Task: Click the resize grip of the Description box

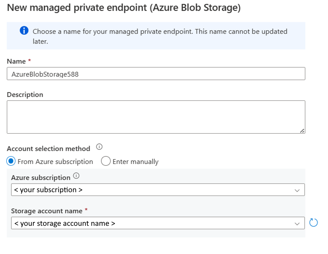Action: [x=302, y=131]
